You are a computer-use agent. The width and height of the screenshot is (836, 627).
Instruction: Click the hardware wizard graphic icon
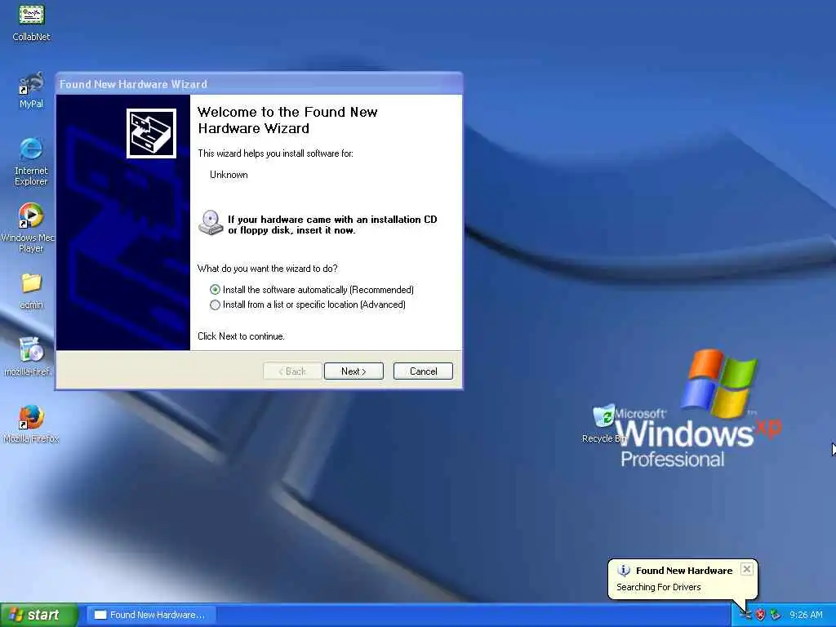pyautogui.click(x=151, y=133)
